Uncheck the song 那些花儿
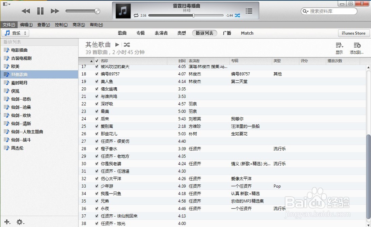The height and width of the screenshot is (227, 371). click(x=96, y=134)
